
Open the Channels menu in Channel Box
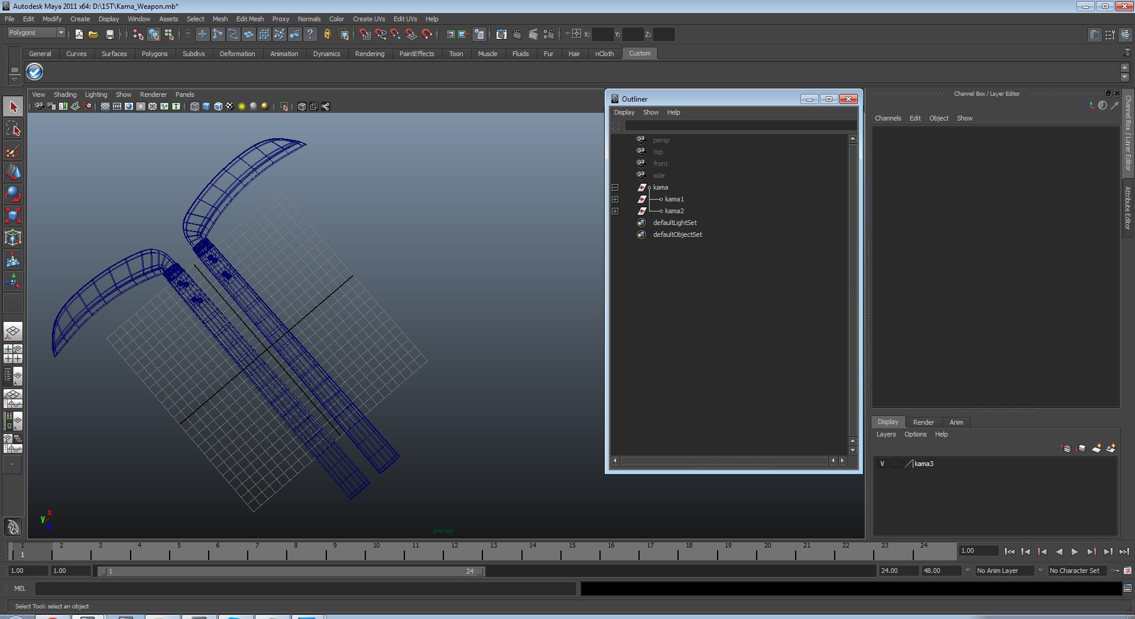click(888, 118)
